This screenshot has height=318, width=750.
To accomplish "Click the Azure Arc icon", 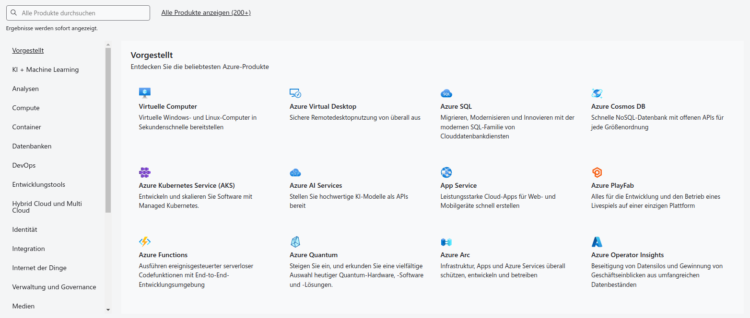I will (x=446, y=241).
